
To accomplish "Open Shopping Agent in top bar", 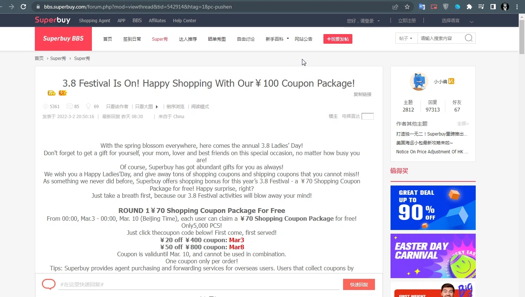I will pos(94,21).
